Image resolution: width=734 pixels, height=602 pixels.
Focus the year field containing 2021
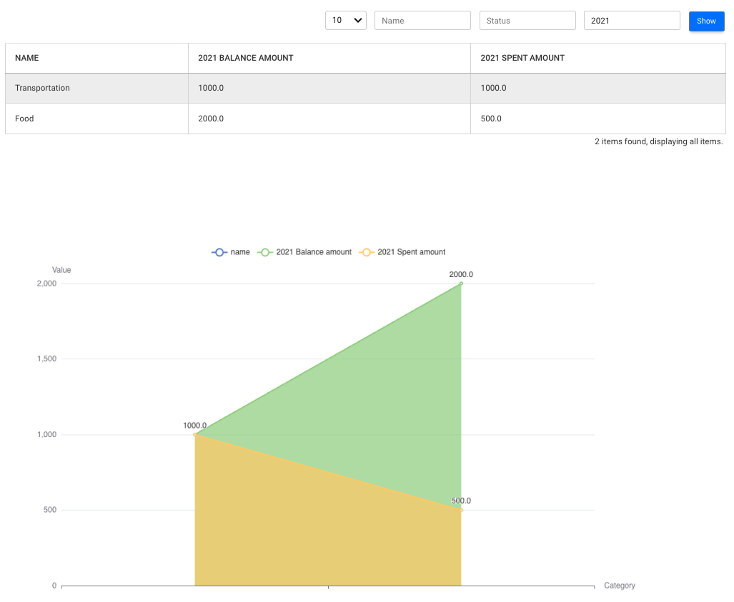pyautogui.click(x=632, y=21)
